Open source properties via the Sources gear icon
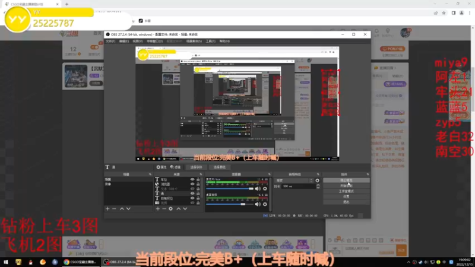 tap(170, 209)
